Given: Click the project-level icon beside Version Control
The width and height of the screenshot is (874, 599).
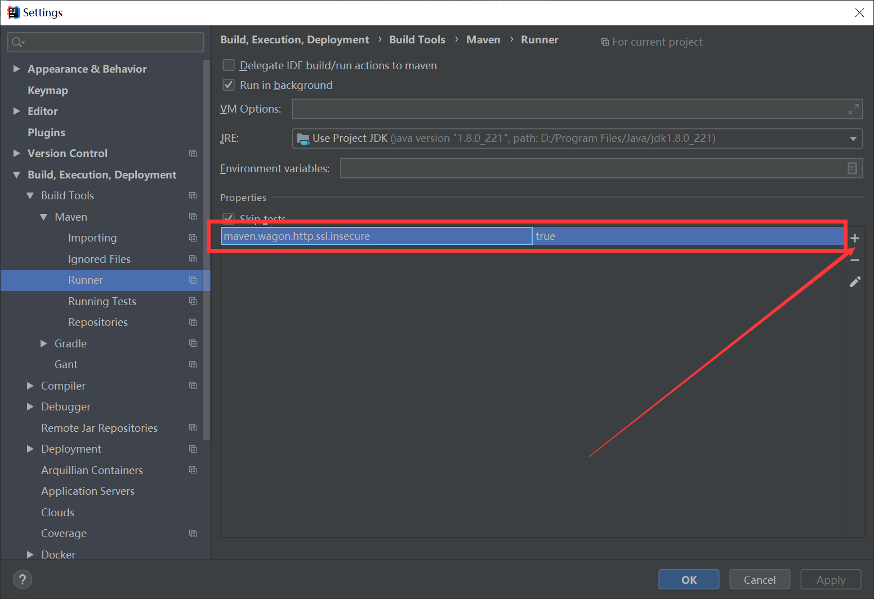Looking at the screenshot, I should coord(193,154).
